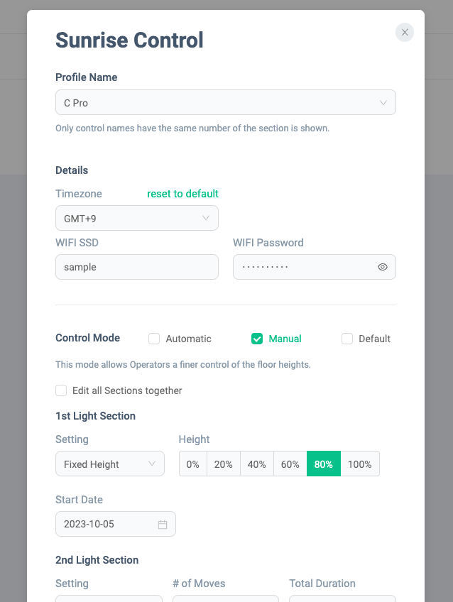Click the Fixed Height chevron arrow
This screenshot has width=453, height=602.
pyautogui.click(x=152, y=464)
